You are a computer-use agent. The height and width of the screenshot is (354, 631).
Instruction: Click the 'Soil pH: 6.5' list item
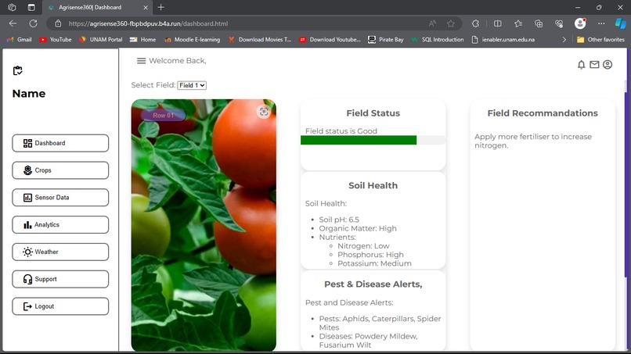click(x=339, y=220)
